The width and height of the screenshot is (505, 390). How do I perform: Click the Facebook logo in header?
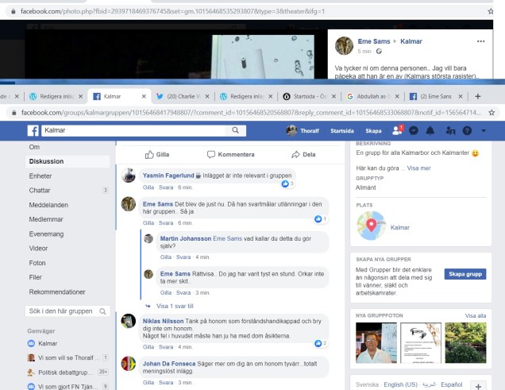coord(34,130)
